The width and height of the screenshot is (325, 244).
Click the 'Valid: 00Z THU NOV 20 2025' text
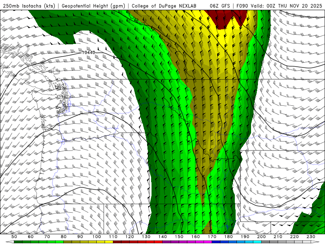pos(286,6)
